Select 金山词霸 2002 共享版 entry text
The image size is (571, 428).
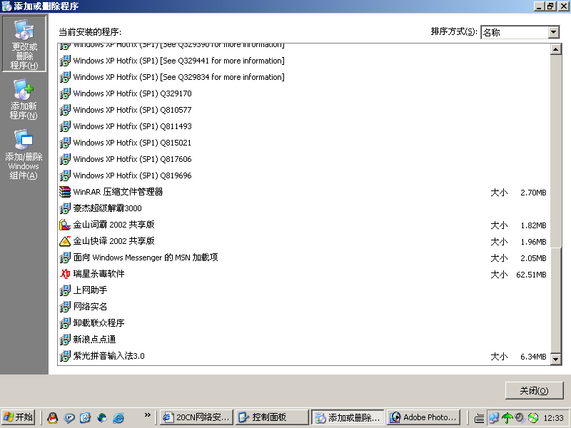coord(114,225)
